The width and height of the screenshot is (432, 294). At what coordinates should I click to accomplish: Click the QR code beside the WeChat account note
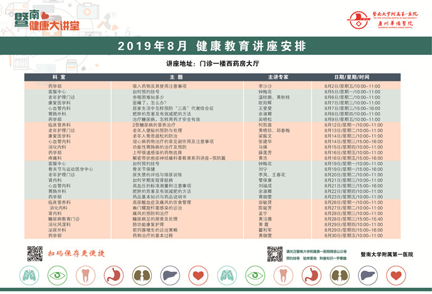(275, 254)
